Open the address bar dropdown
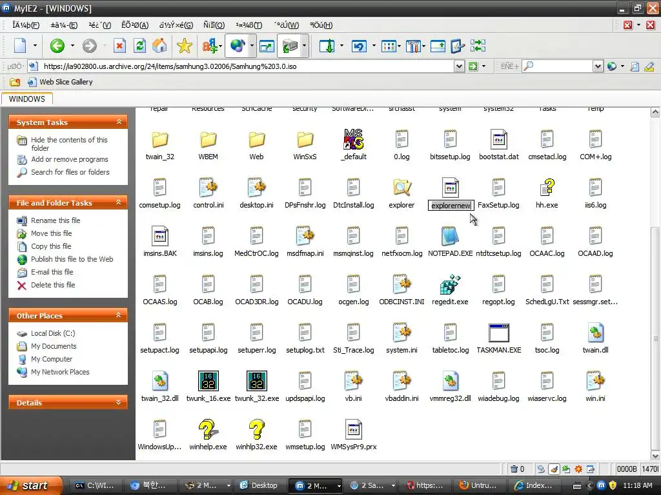 pos(459,66)
